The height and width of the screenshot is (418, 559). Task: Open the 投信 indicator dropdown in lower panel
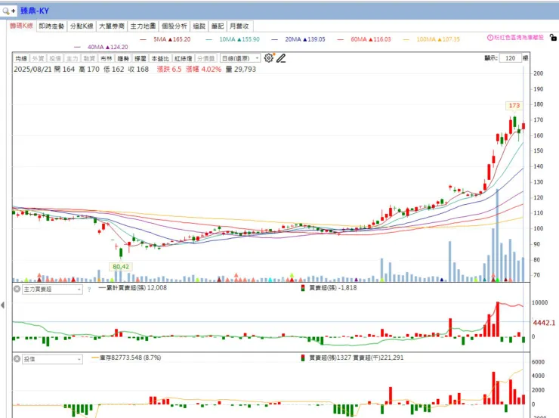point(52,359)
